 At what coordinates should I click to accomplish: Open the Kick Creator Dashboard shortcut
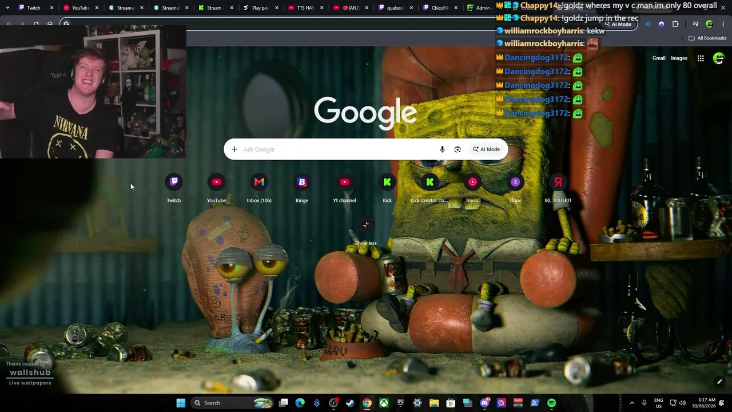pyautogui.click(x=429, y=189)
